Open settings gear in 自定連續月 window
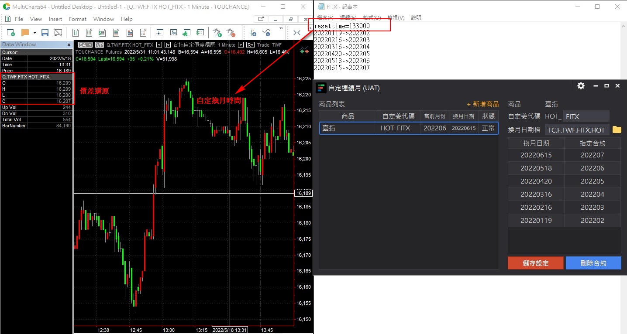 (581, 86)
